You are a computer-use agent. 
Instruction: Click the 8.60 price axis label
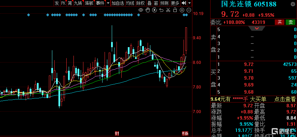pos(197,63)
